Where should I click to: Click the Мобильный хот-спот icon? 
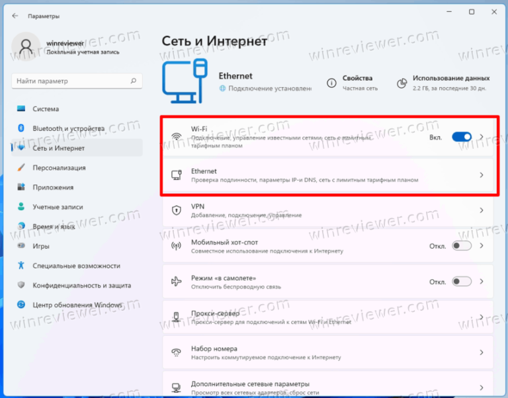point(177,246)
